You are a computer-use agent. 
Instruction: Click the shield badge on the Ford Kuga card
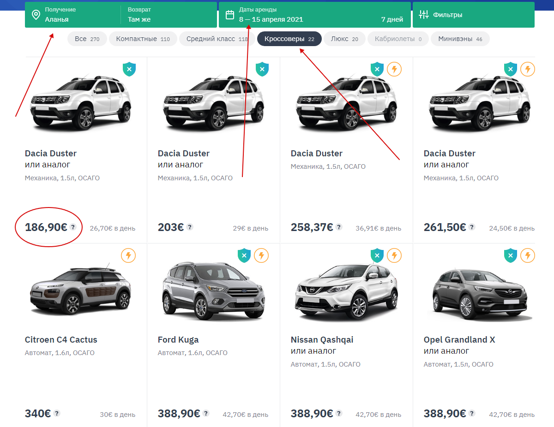pyautogui.click(x=244, y=255)
